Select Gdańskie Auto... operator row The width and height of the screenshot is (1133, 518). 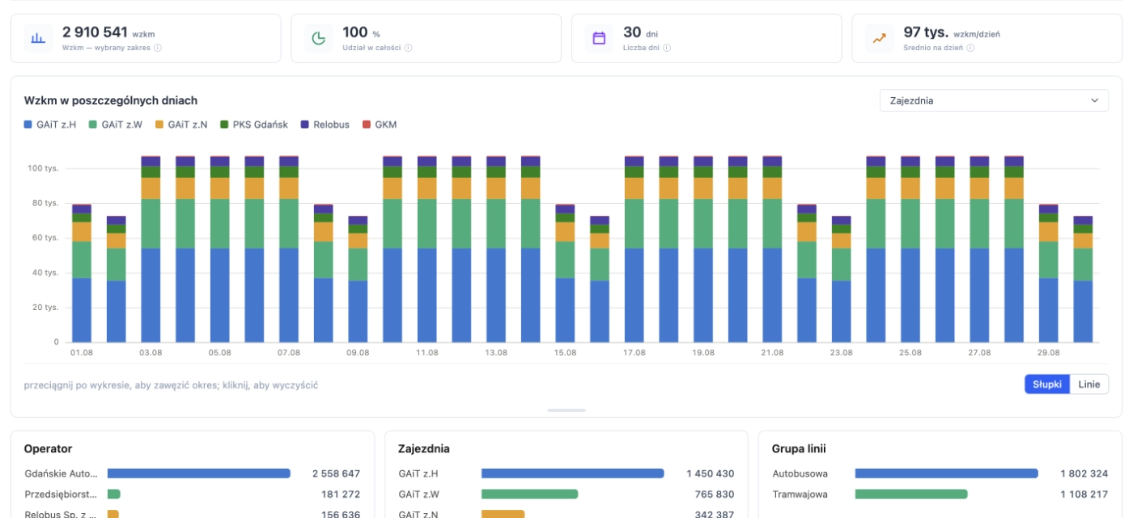pyautogui.click(x=192, y=473)
